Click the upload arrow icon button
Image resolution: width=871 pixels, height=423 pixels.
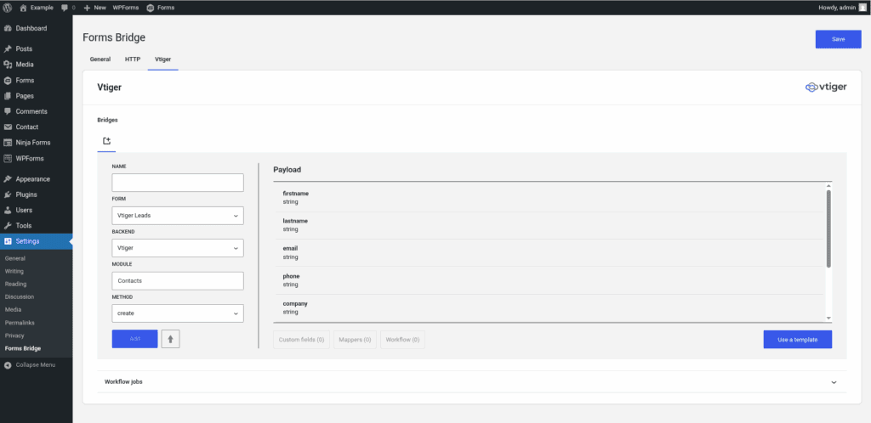point(170,339)
